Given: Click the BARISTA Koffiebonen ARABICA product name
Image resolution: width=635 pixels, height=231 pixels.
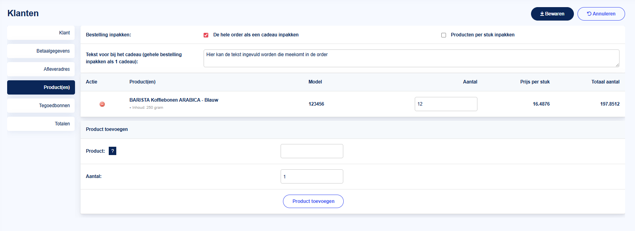Looking at the screenshot, I should tap(173, 100).
